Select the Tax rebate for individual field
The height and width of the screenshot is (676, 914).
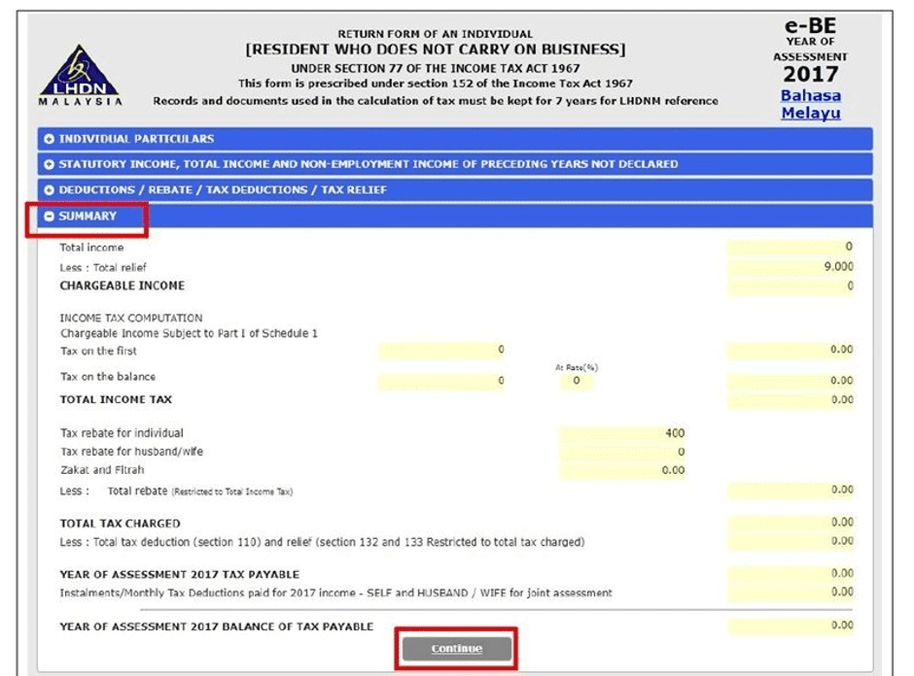point(622,432)
